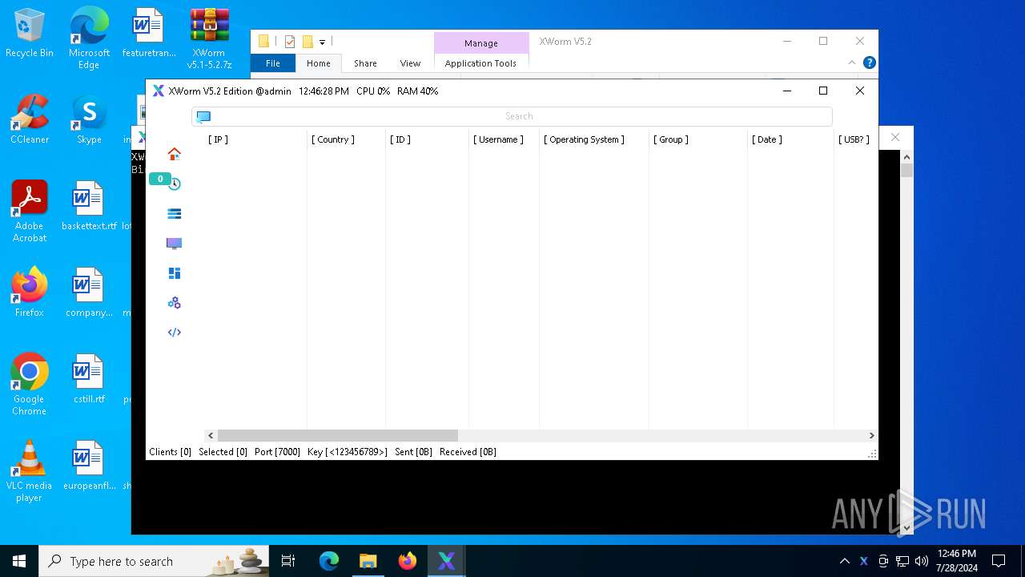Screen dimensions: 1025x577
Task: Open the dashboard tiles icon in sidebar
Action: pos(174,273)
